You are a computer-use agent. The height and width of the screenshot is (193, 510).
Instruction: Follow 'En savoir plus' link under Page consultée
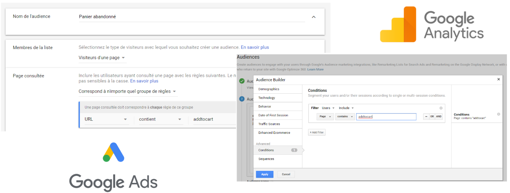[x=144, y=81]
